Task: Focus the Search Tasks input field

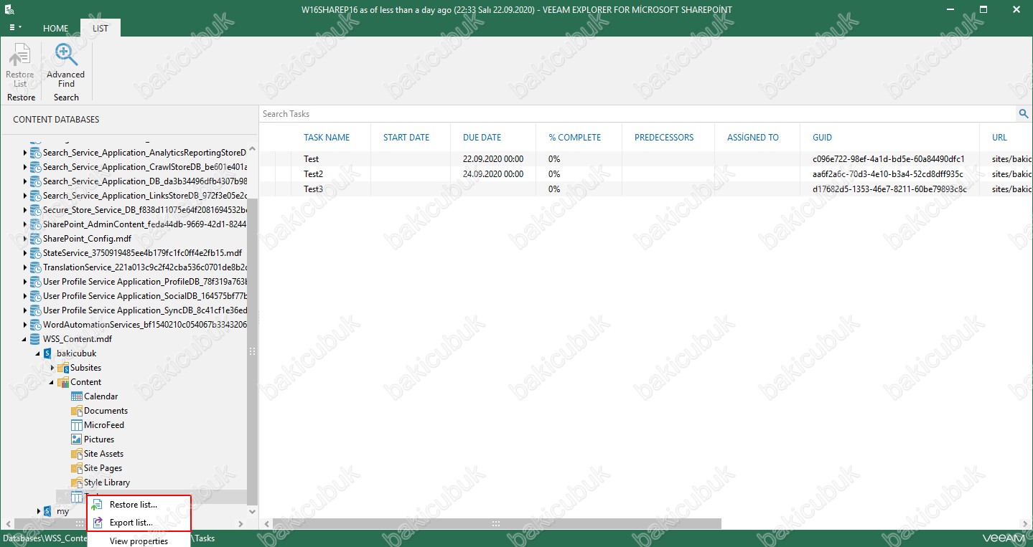Action: (637, 113)
